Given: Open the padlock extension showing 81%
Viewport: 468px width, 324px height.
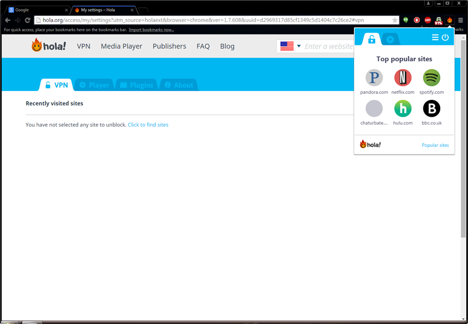Looking at the screenshot, I should click(439, 20).
